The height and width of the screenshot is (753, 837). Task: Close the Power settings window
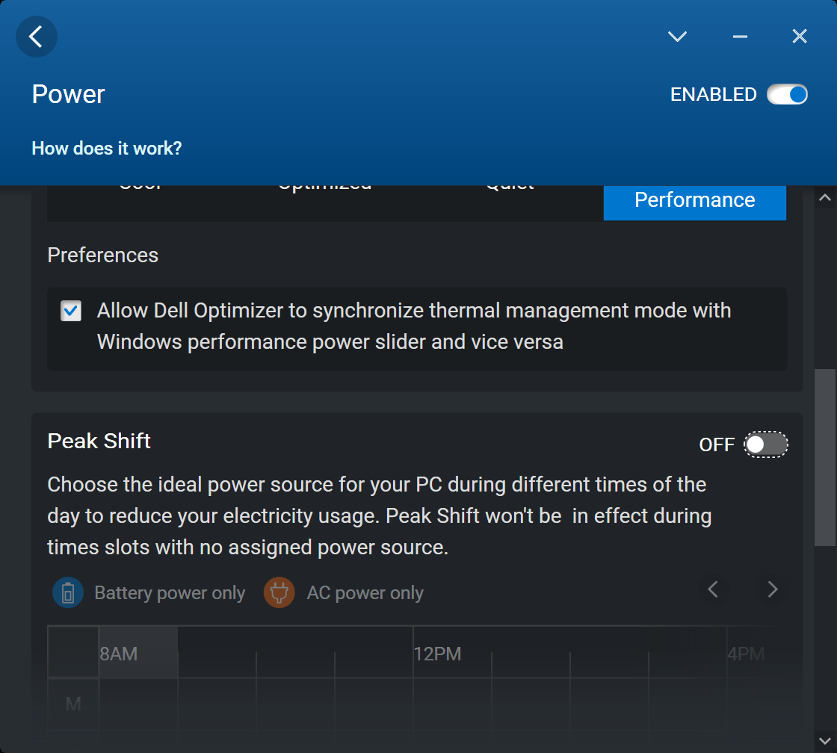[799, 37]
